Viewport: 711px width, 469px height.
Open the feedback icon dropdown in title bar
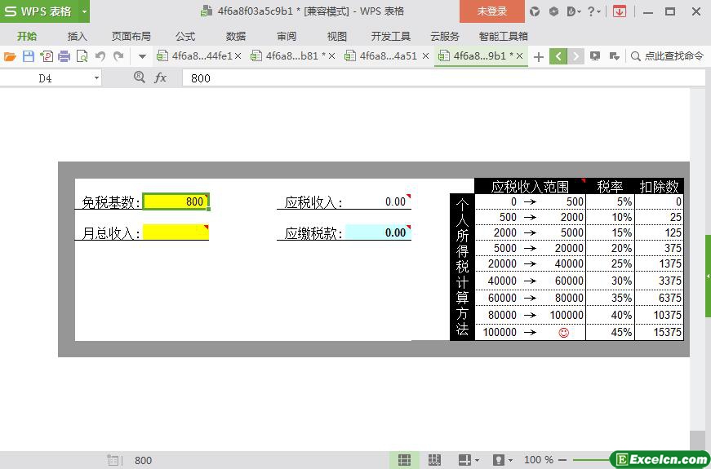click(x=574, y=11)
